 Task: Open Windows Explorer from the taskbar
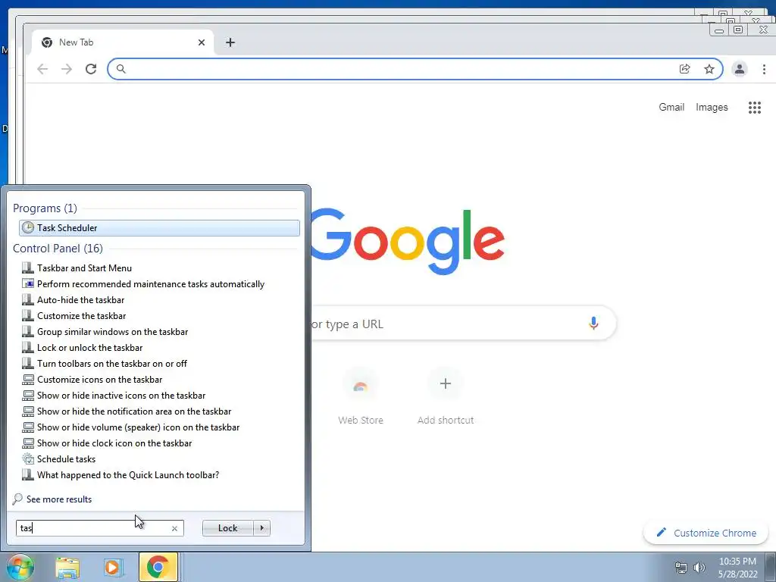pyautogui.click(x=67, y=568)
